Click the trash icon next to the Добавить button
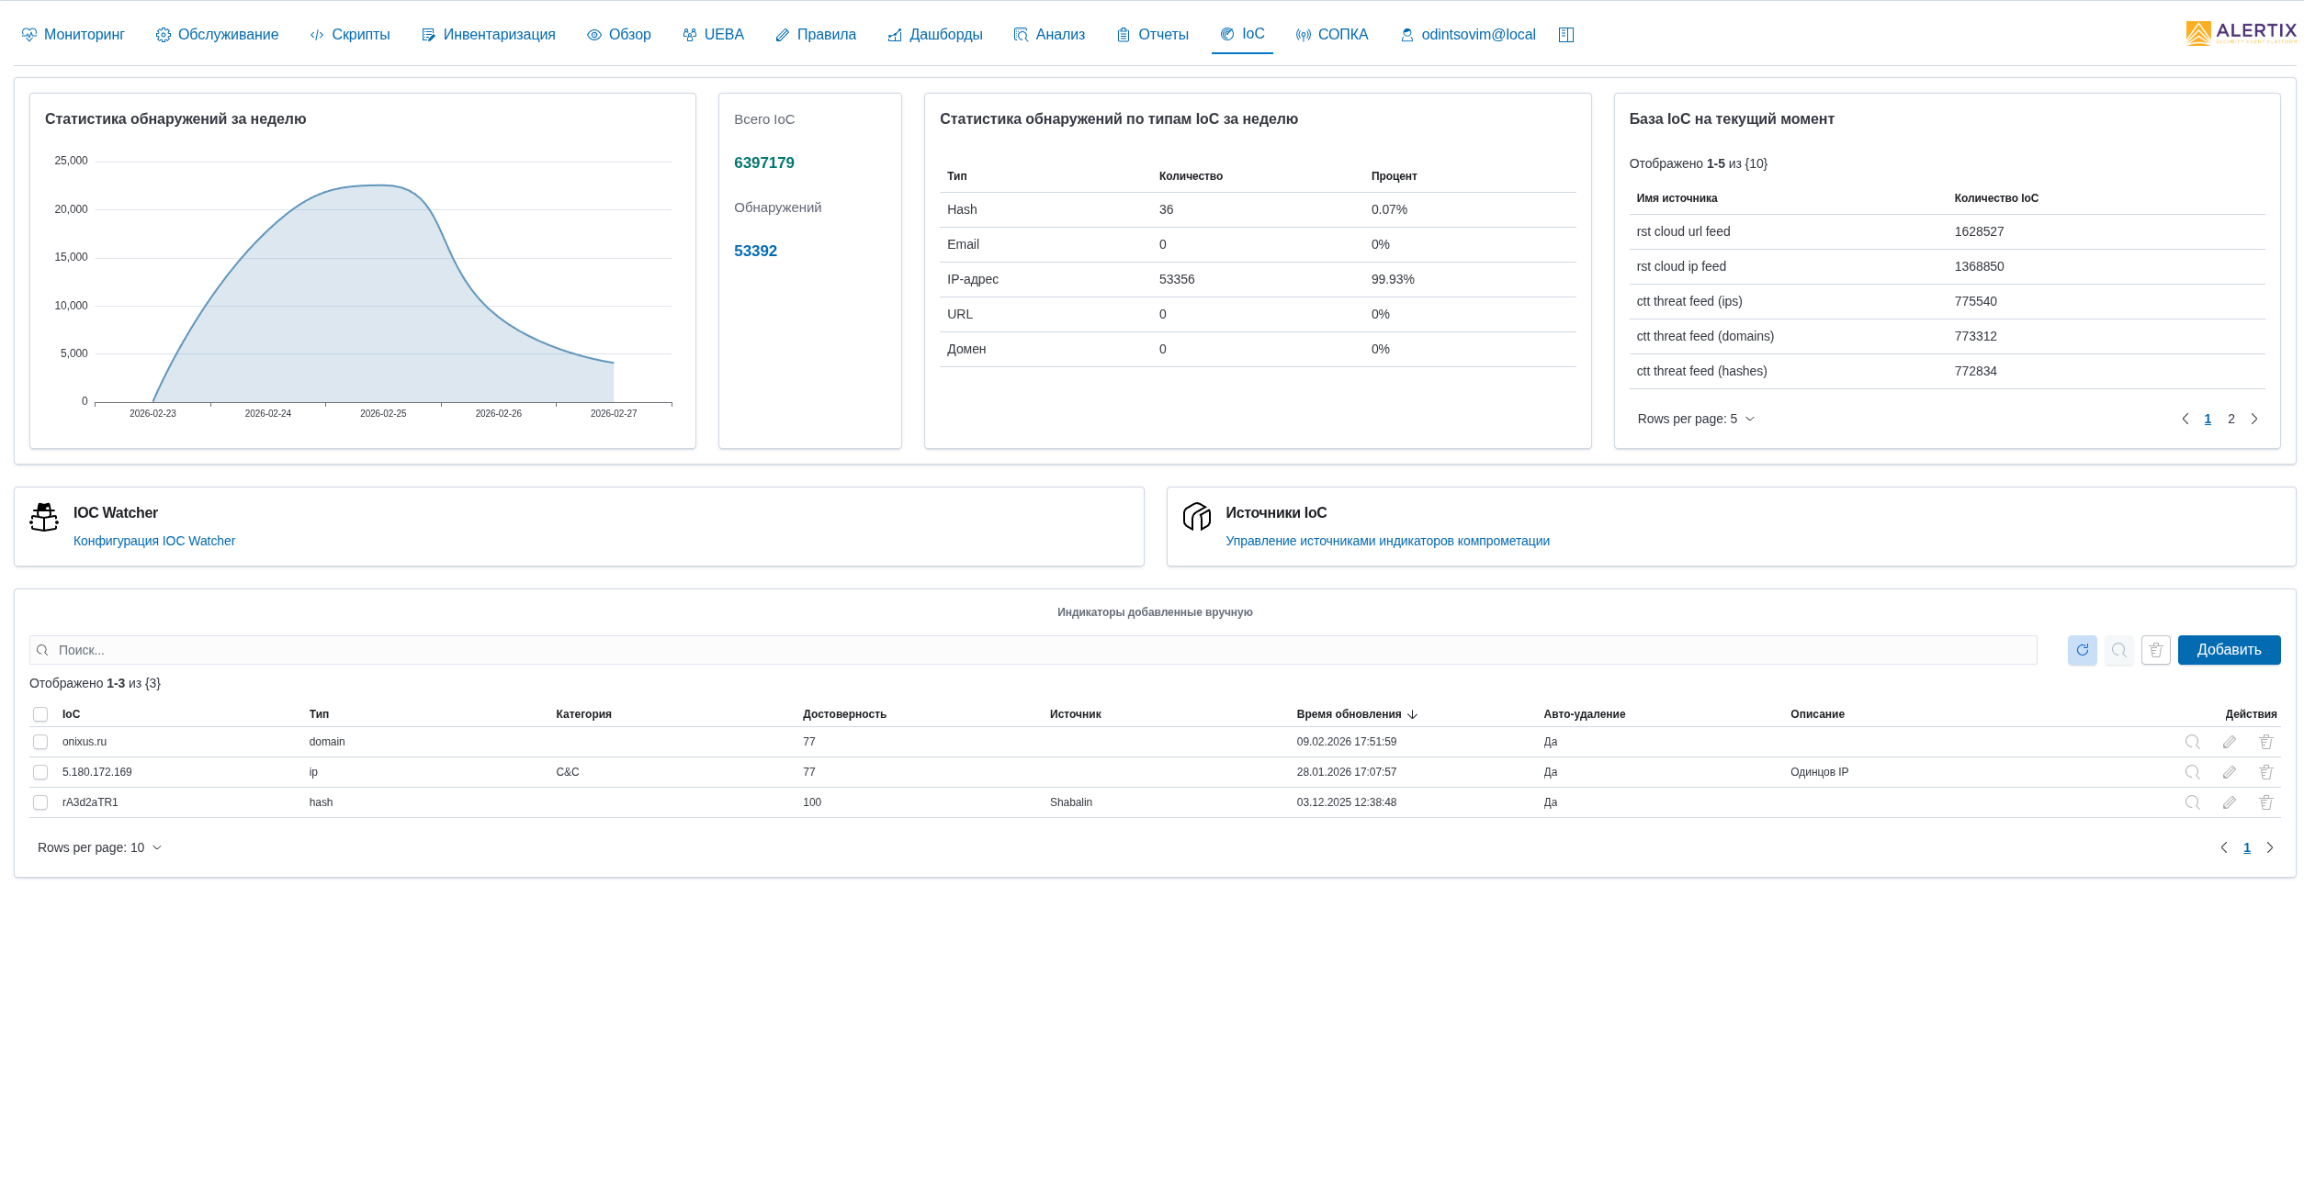The height and width of the screenshot is (1177, 2304). pyautogui.click(x=2155, y=650)
